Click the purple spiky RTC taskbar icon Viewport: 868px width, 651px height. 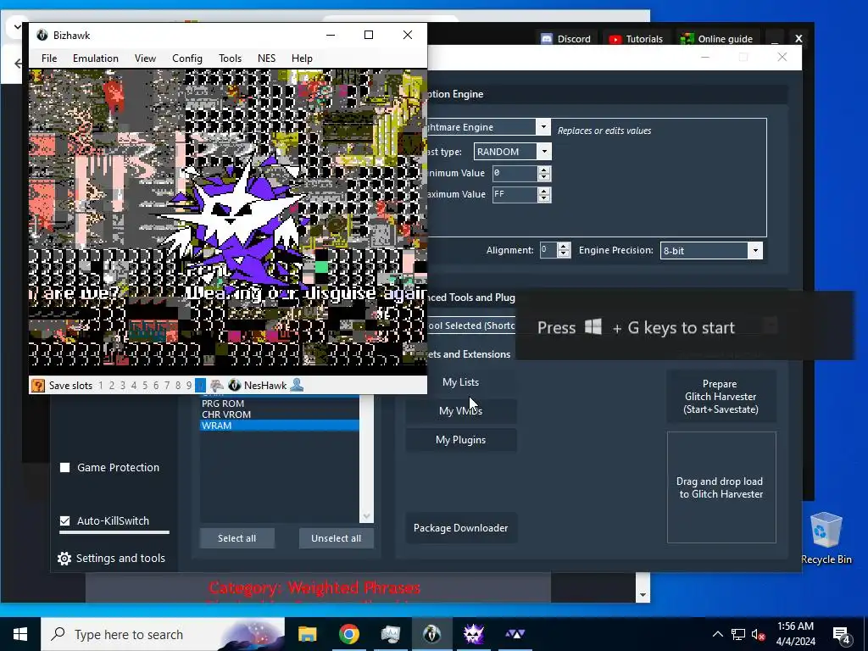[x=473, y=634]
